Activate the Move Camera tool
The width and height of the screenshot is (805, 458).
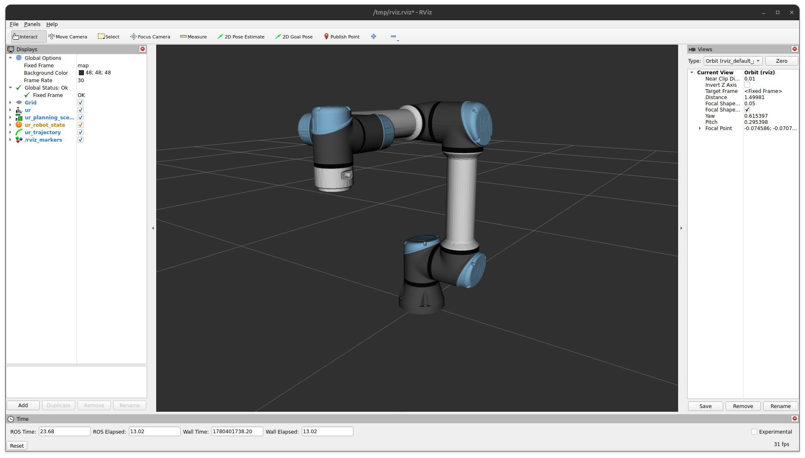click(68, 37)
